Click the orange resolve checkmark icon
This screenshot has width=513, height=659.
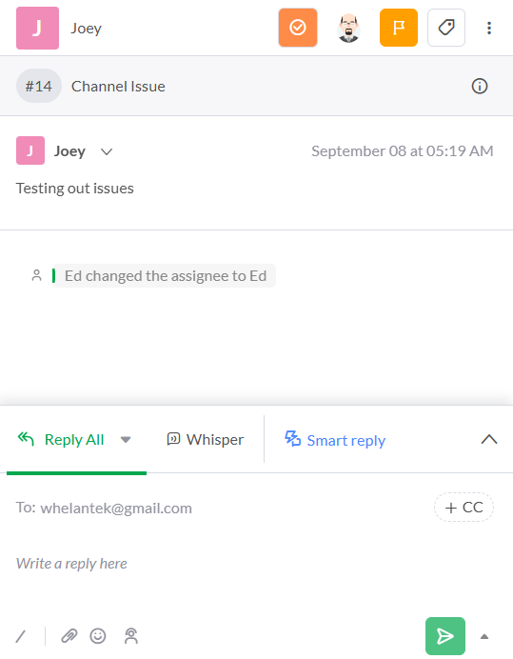[298, 28]
